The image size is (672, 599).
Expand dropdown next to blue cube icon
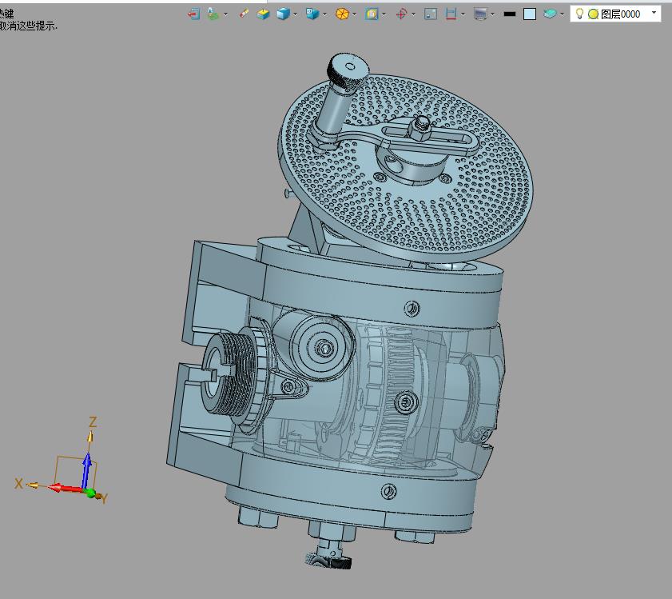(x=296, y=14)
